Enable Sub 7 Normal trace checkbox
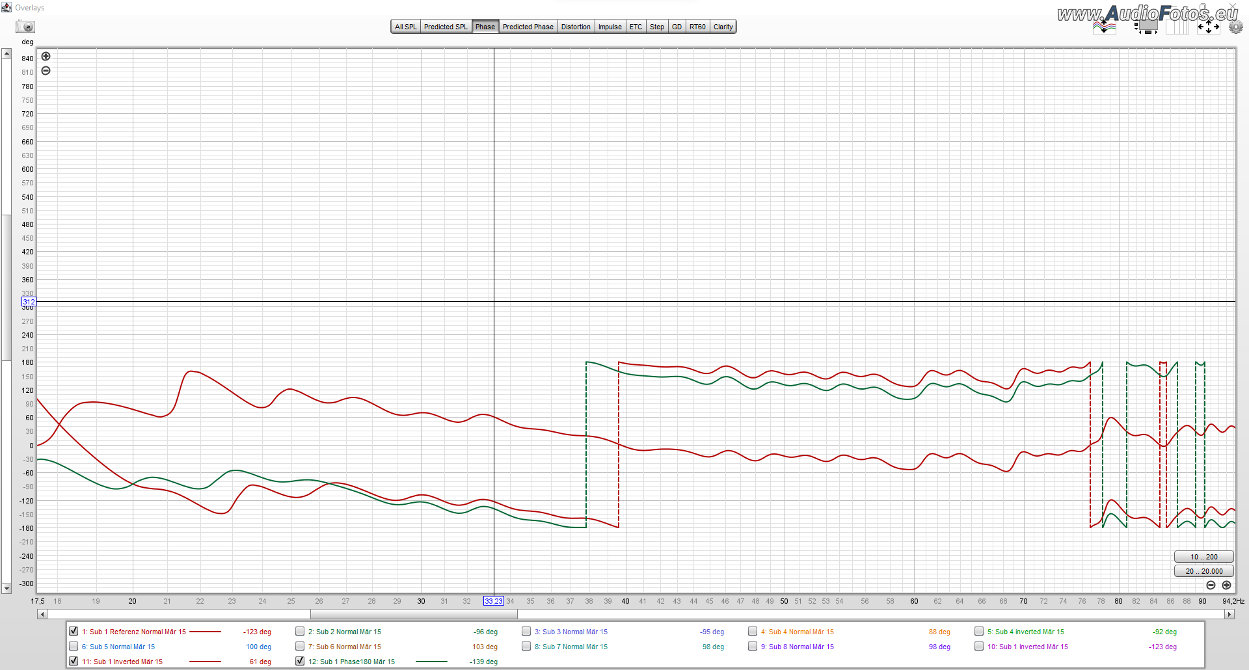Image resolution: width=1249 pixels, height=670 pixels. [526, 646]
